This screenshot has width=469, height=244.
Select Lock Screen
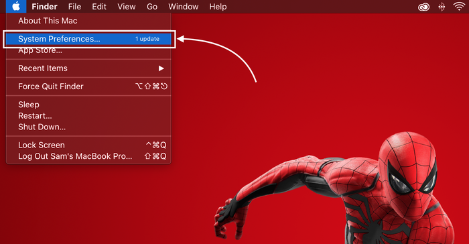(x=88, y=145)
